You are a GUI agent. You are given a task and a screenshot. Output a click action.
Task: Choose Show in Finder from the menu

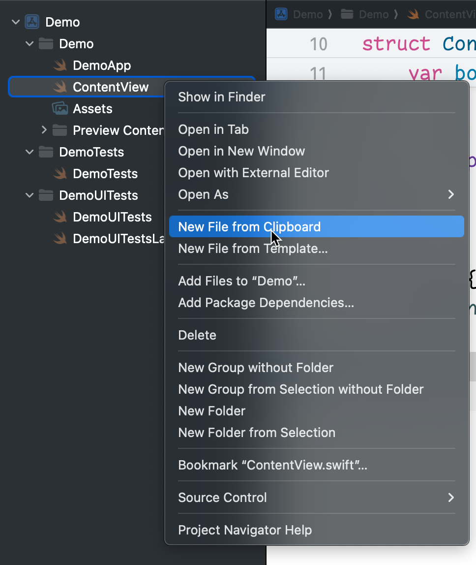(x=221, y=96)
